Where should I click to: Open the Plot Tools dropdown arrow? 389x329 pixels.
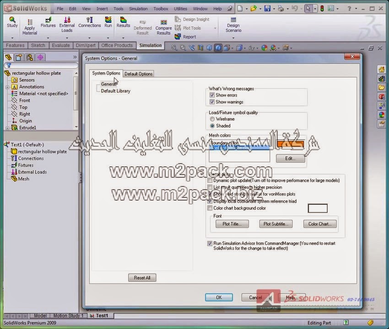tap(215, 28)
